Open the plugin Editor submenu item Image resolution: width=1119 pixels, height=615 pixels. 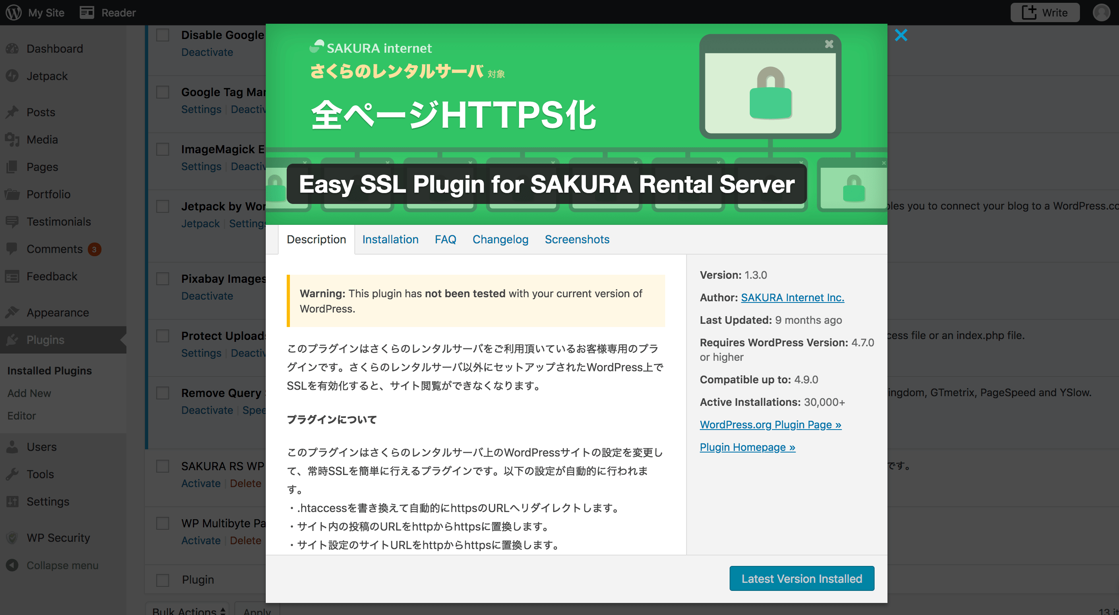click(x=21, y=416)
